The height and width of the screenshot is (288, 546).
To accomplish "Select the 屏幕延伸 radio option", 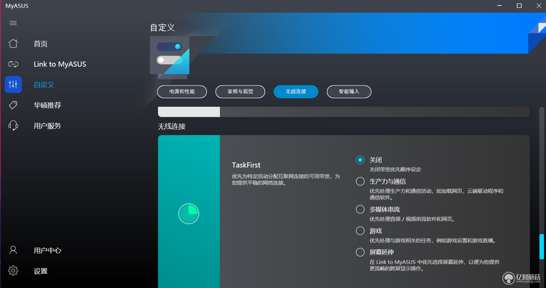I will (x=360, y=252).
